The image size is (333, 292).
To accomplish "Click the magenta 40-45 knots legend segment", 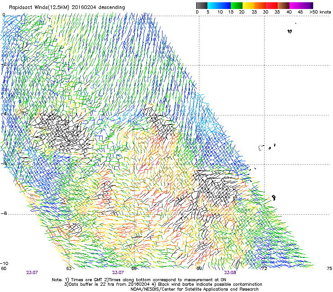I will pyautogui.click(x=295, y=5).
